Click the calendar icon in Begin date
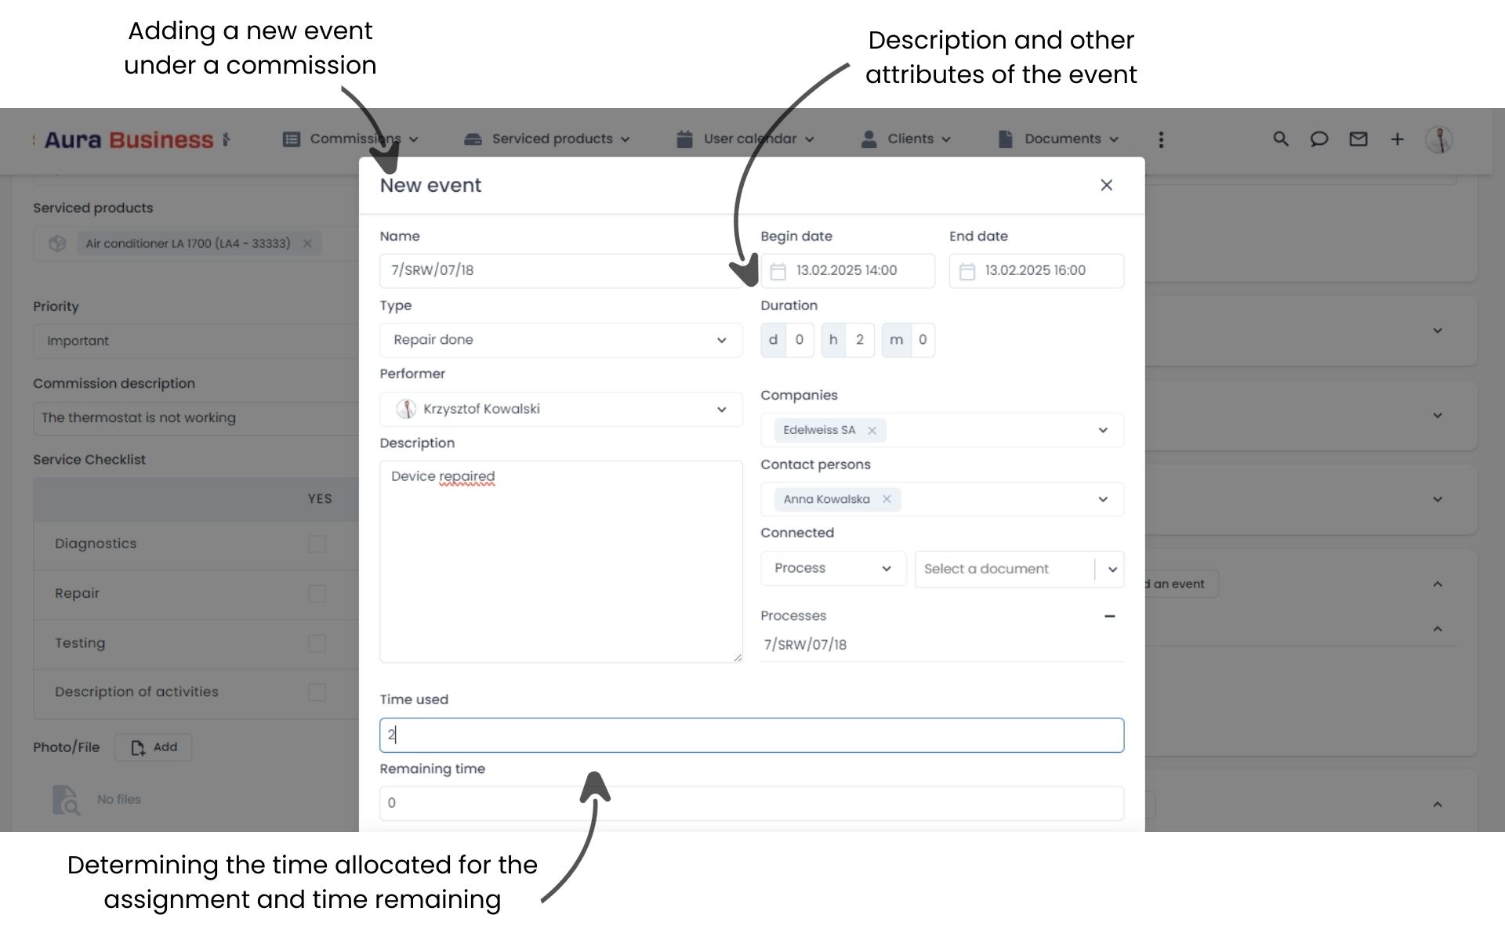This screenshot has height=940, width=1505. pyautogui.click(x=778, y=270)
